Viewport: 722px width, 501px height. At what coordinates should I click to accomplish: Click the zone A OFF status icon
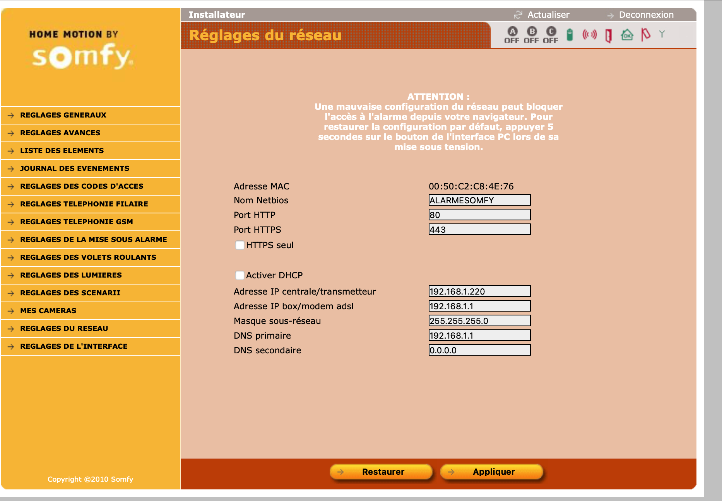tap(512, 35)
